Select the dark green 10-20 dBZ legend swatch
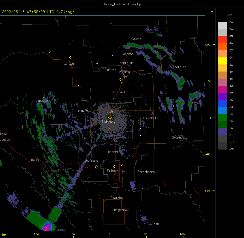Screen dimensions: 244x238 (x=222, y=125)
